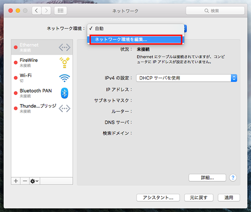
Task: Open the gear action menu
Action: 35,181
